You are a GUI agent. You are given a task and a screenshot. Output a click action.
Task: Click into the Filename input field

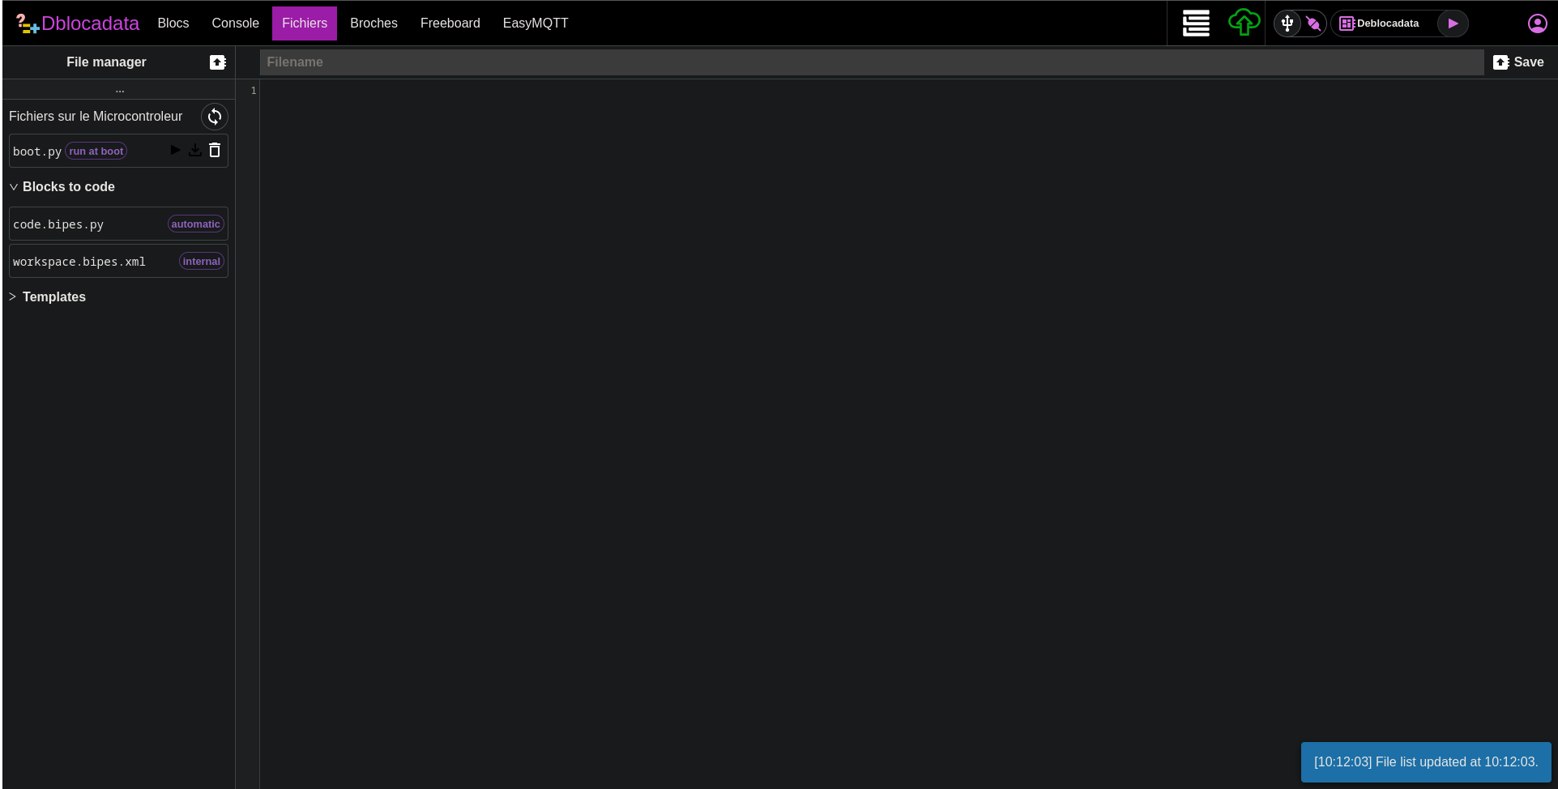pos(871,62)
